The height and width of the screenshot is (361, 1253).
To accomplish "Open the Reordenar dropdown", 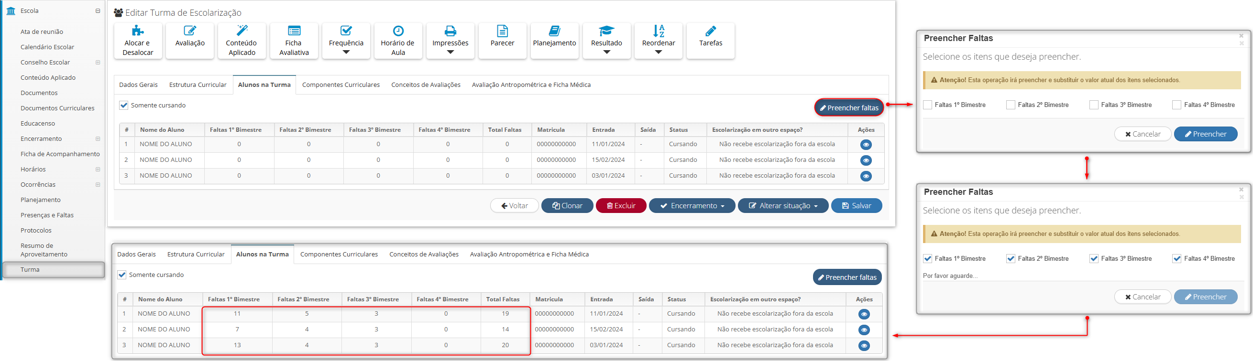I will click(x=658, y=41).
